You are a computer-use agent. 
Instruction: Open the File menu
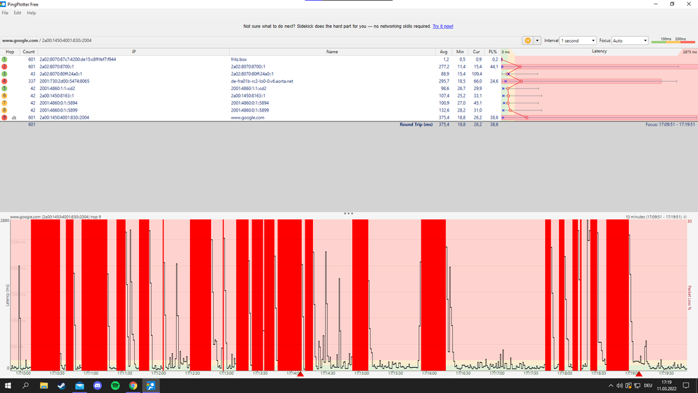pos(5,13)
